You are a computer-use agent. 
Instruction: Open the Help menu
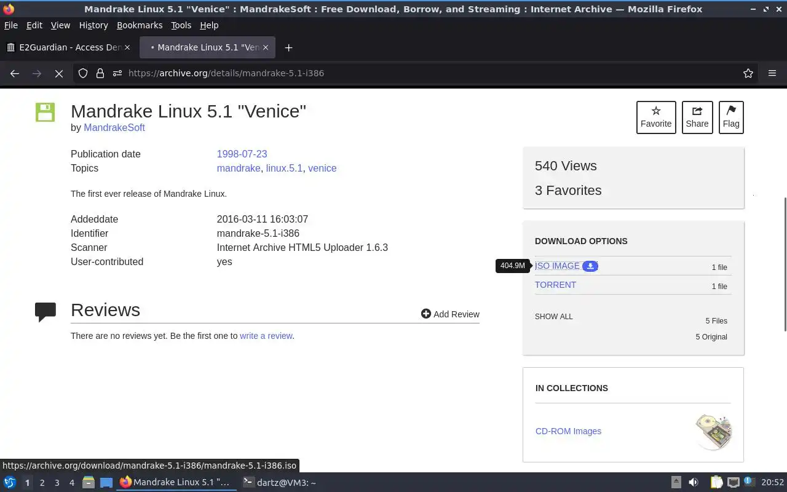pos(209,25)
